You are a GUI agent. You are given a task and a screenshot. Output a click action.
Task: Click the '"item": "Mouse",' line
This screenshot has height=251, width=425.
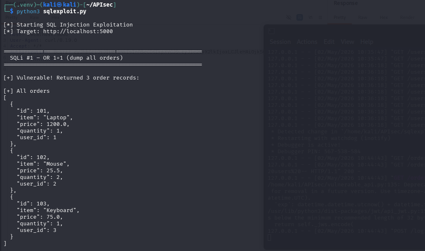click(x=43, y=164)
